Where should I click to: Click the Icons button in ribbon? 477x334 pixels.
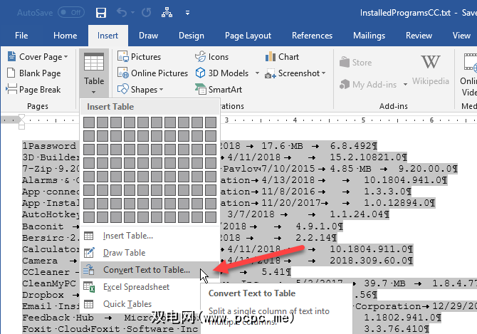point(211,57)
